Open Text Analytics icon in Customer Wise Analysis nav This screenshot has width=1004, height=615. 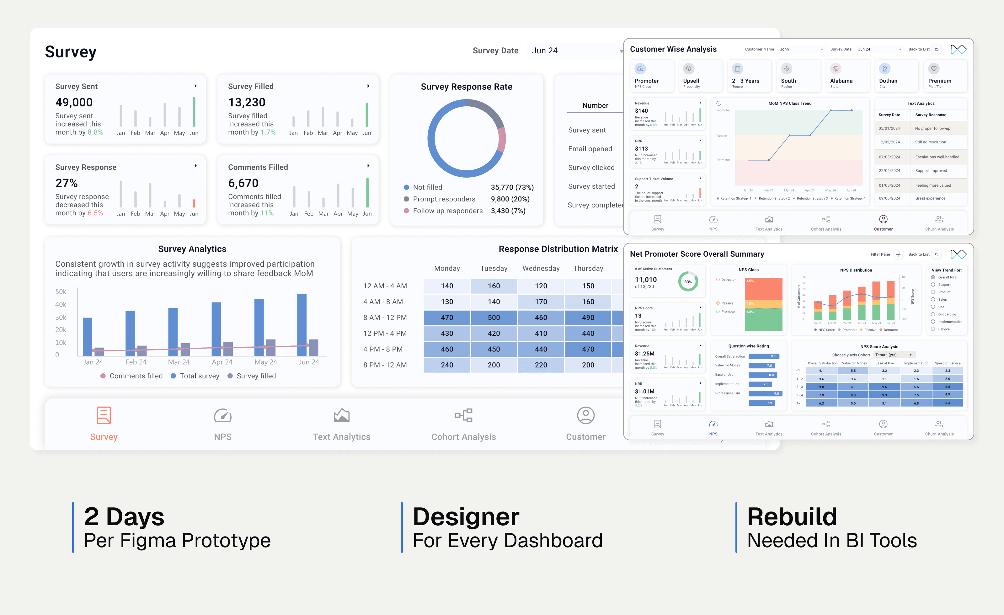(769, 219)
